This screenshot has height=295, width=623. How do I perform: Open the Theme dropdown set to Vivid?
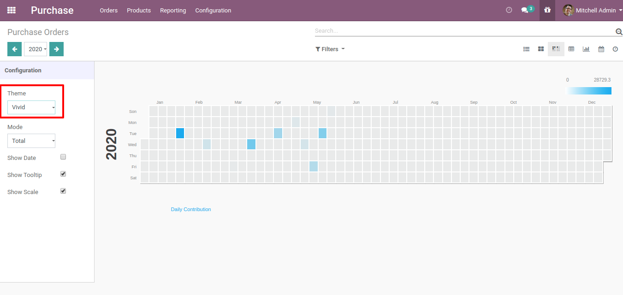tap(31, 107)
